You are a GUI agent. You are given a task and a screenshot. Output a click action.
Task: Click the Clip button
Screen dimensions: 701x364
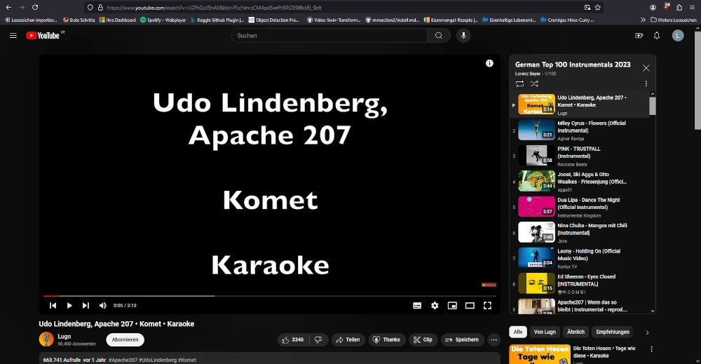pos(423,340)
